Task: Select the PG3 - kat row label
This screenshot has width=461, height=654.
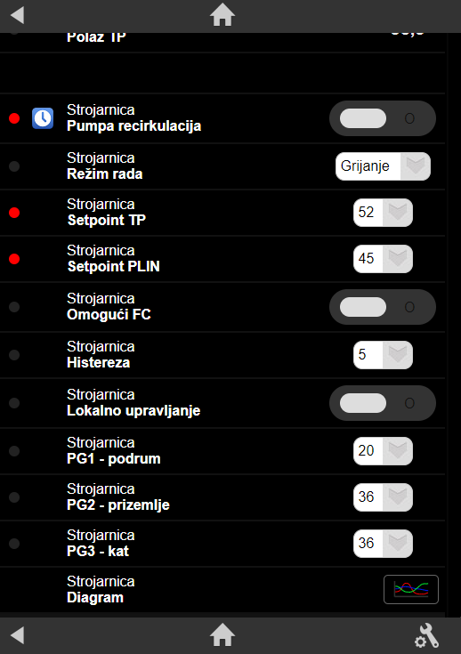Action: pyautogui.click(x=98, y=552)
